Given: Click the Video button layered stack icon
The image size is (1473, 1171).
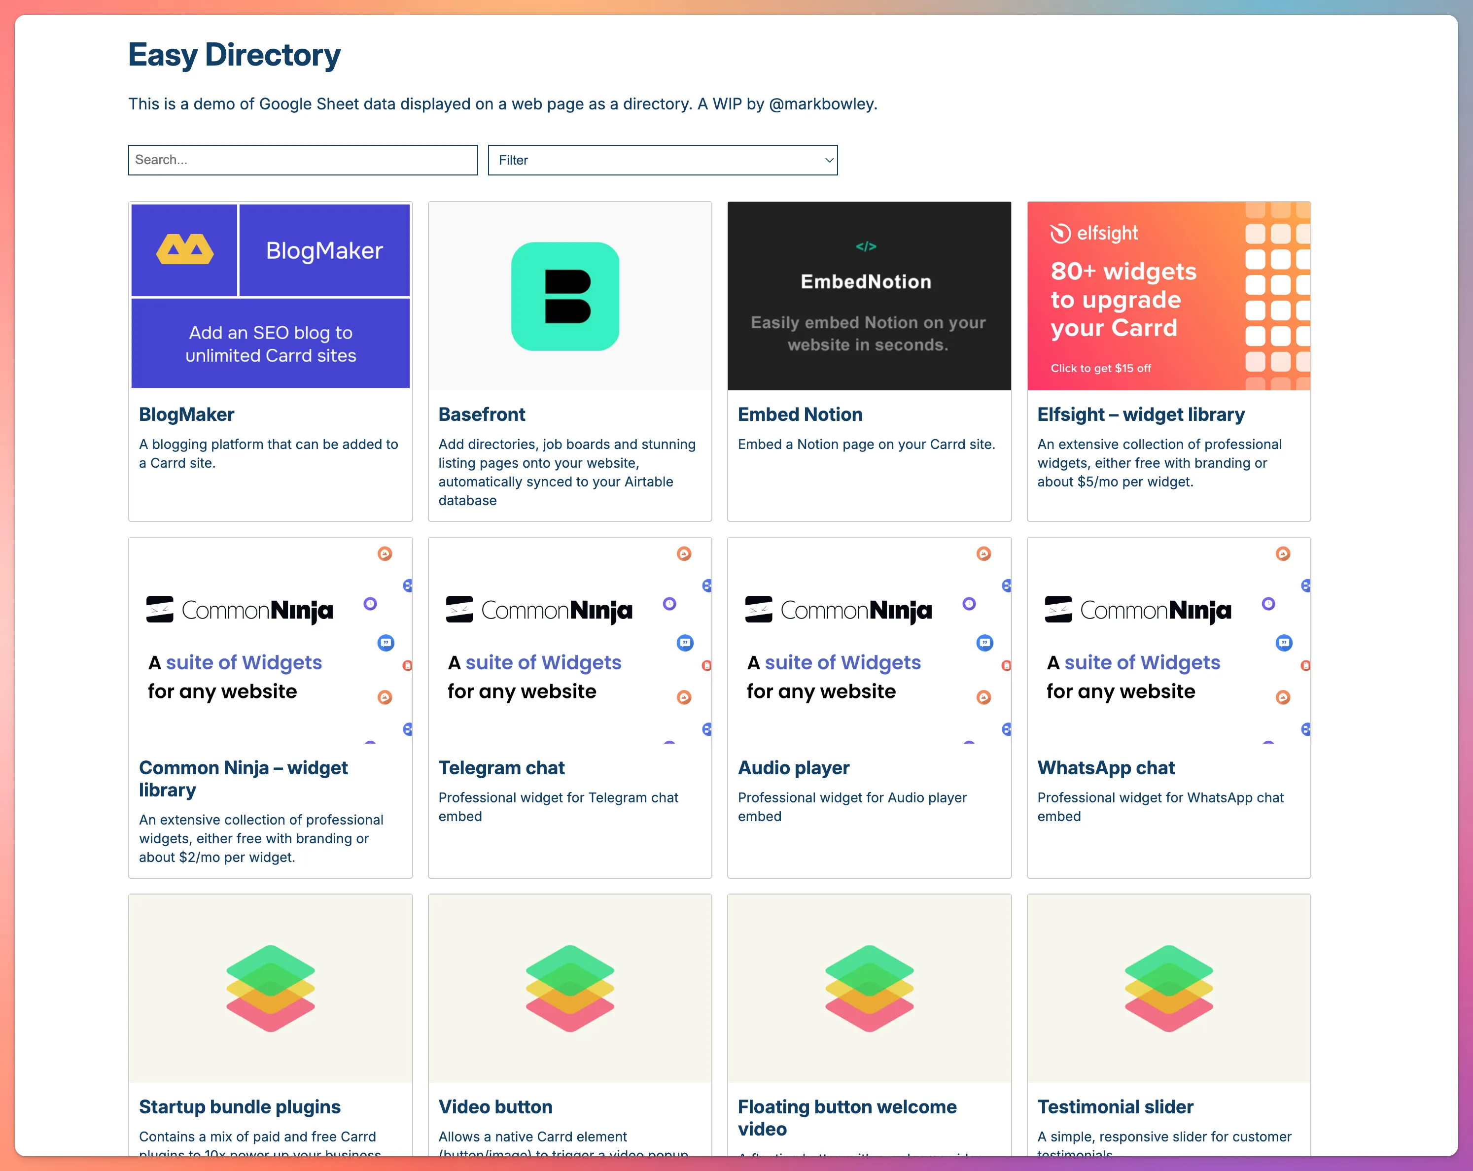Looking at the screenshot, I should [570, 988].
